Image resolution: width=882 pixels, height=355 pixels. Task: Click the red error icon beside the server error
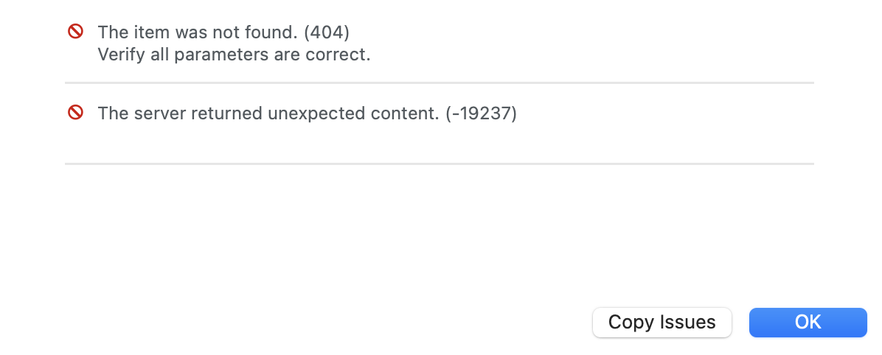point(75,113)
